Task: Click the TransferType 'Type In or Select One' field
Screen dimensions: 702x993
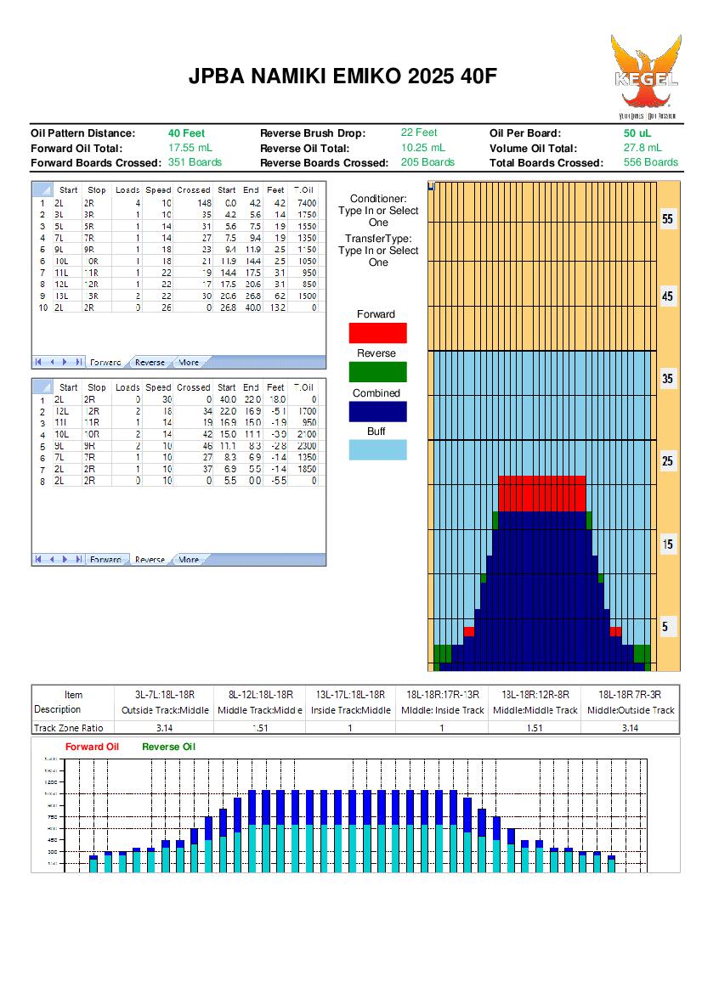Action: tap(378, 257)
